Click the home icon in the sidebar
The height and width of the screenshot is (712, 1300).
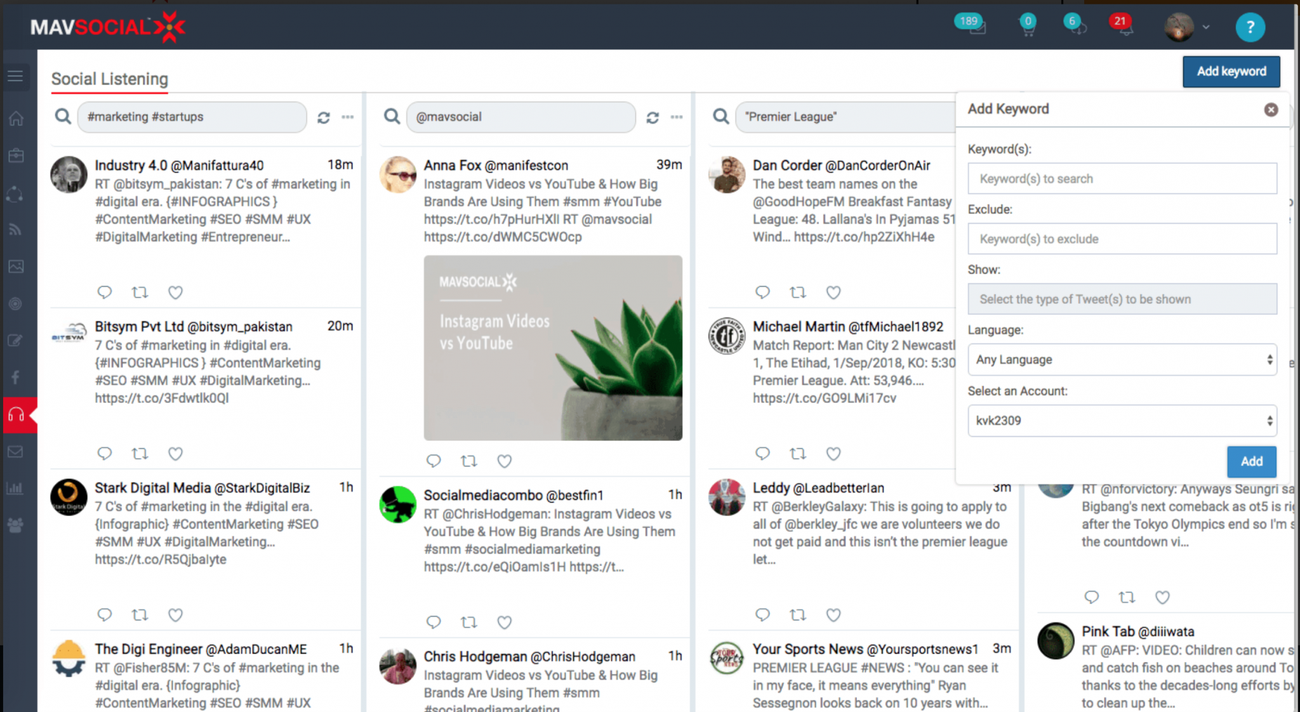pos(16,119)
